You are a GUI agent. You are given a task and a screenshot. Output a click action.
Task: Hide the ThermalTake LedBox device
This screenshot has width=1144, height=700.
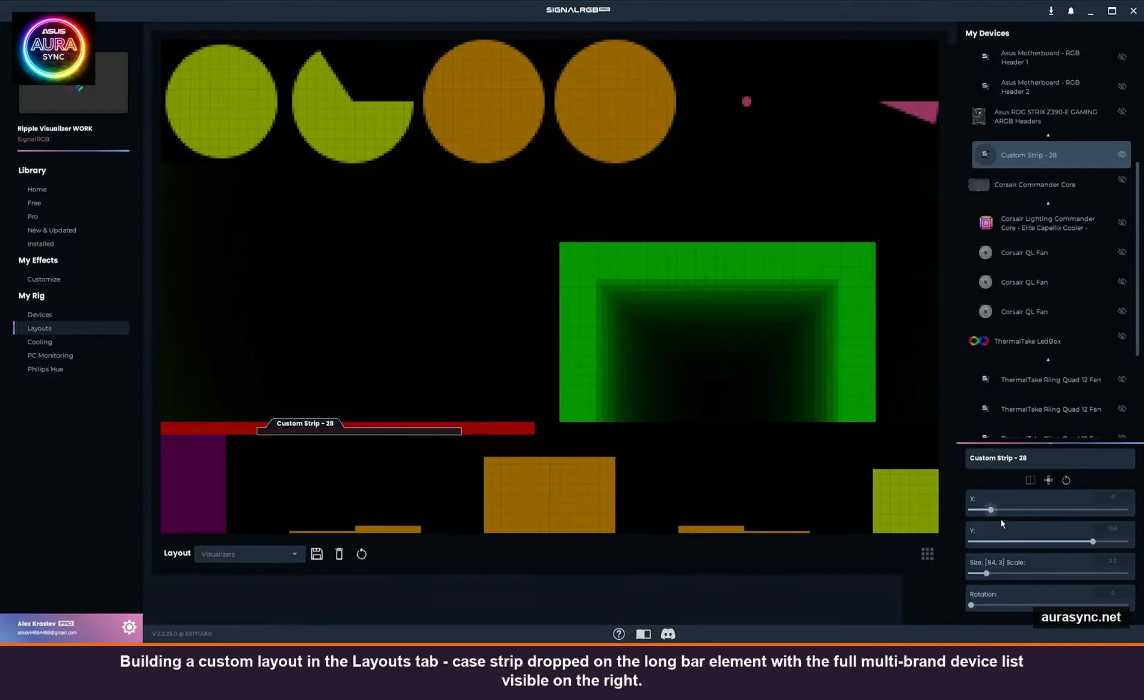tap(1122, 335)
